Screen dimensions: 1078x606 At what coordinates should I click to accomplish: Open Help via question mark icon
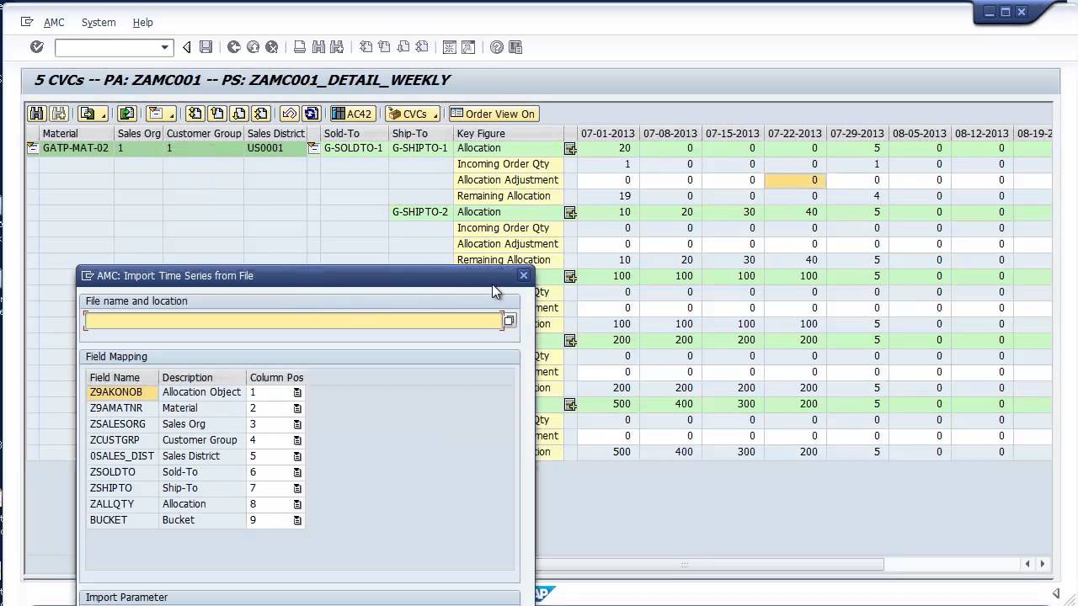pyautogui.click(x=497, y=47)
